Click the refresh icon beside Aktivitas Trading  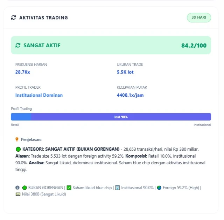(x=14, y=18)
